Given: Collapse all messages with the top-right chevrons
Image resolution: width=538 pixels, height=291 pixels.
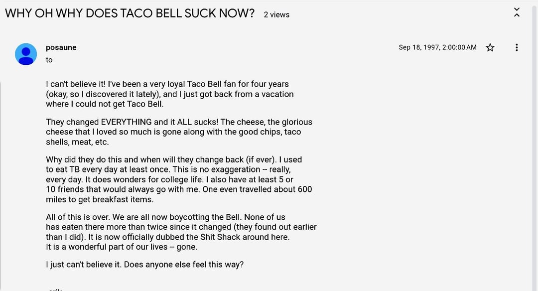Looking at the screenshot, I should pyautogui.click(x=517, y=13).
